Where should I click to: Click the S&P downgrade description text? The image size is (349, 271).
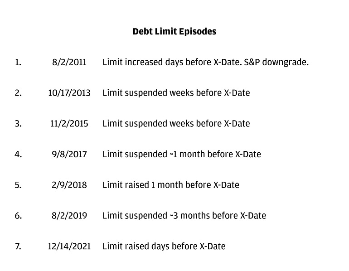(x=205, y=62)
